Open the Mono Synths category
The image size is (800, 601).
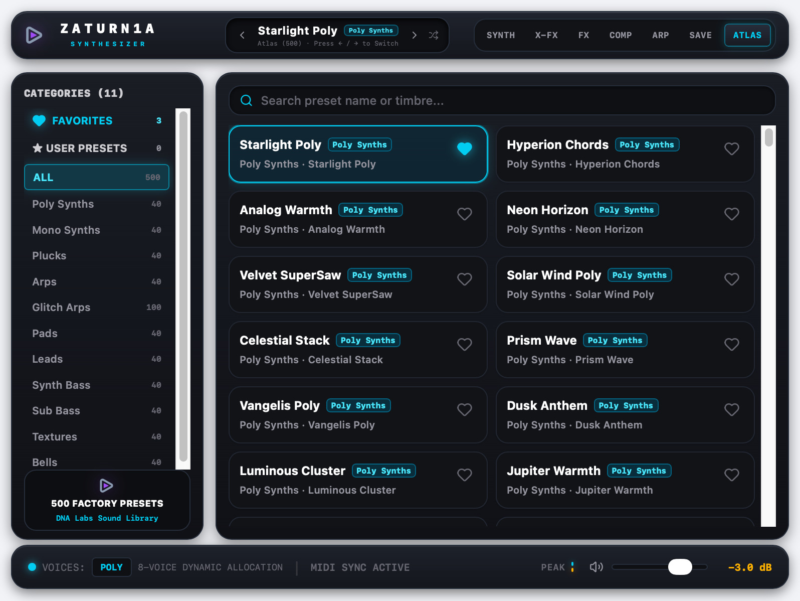click(x=97, y=230)
